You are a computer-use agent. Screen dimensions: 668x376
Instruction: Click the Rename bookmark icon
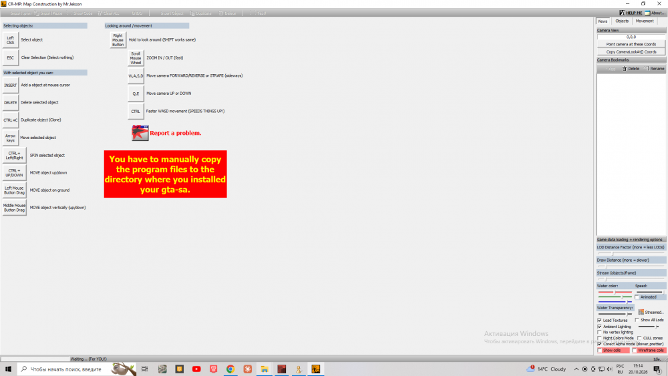tap(646, 69)
